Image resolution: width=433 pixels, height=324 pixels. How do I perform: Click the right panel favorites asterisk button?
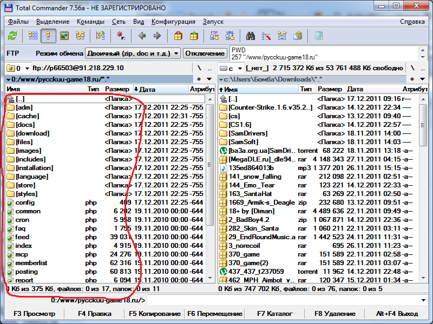(x=412, y=79)
